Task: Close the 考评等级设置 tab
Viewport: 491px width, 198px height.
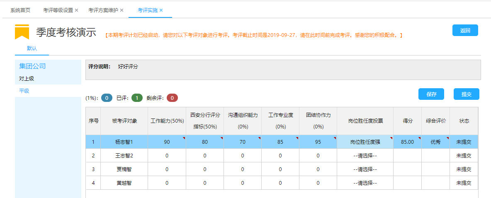Action: coord(76,10)
